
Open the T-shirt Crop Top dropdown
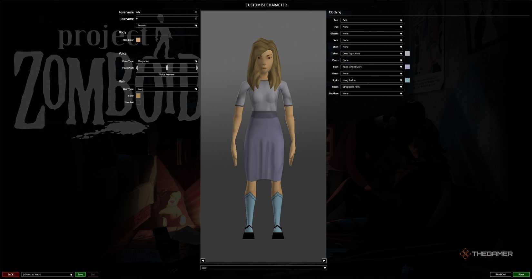point(372,54)
